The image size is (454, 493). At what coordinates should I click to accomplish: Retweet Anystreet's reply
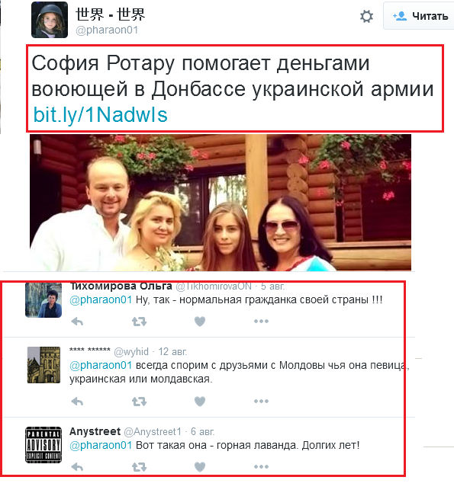click(139, 467)
